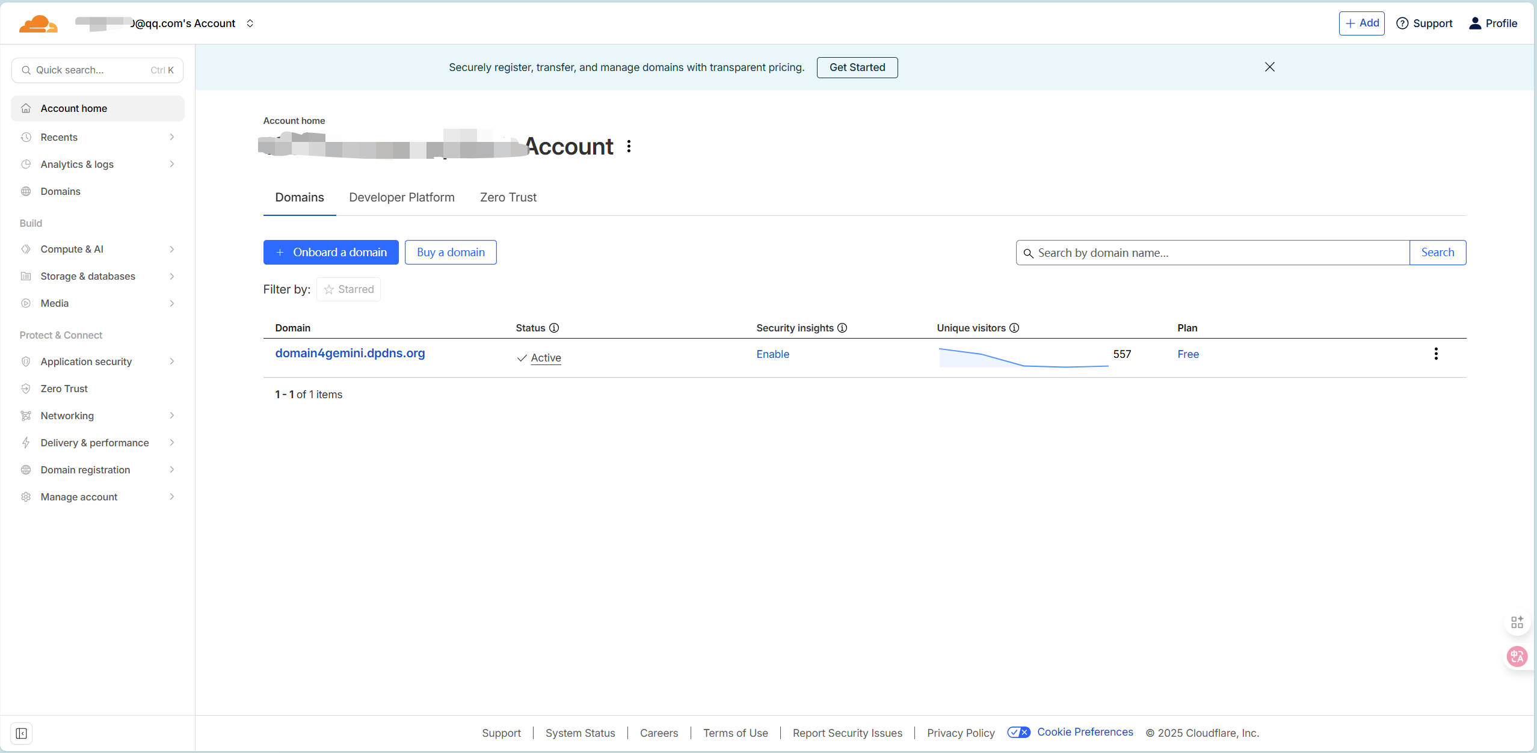
Task: Click Status column info icon
Action: pyautogui.click(x=554, y=328)
